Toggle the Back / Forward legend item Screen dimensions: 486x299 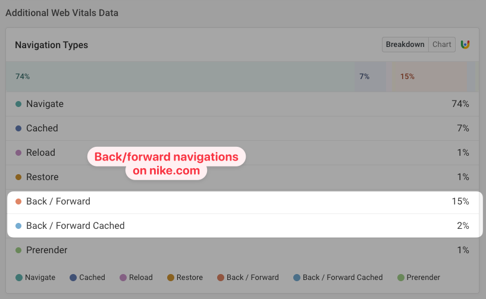point(247,278)
